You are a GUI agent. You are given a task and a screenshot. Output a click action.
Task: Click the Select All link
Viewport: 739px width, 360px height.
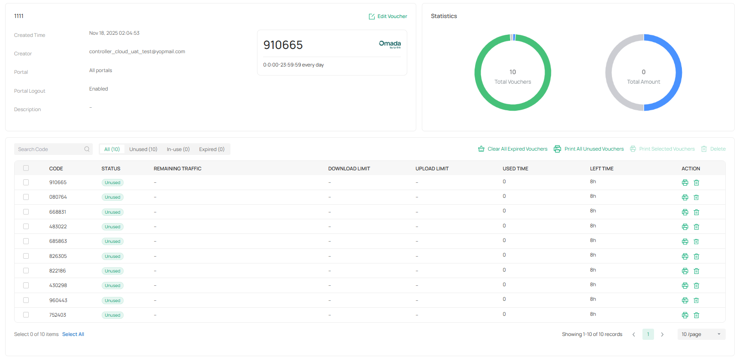(x=73, y=334)
